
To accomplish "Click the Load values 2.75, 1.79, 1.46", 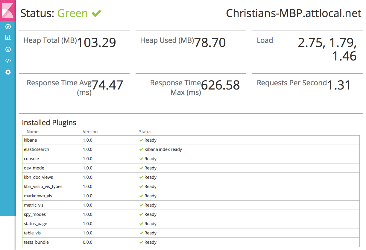I will click(327, 49).
